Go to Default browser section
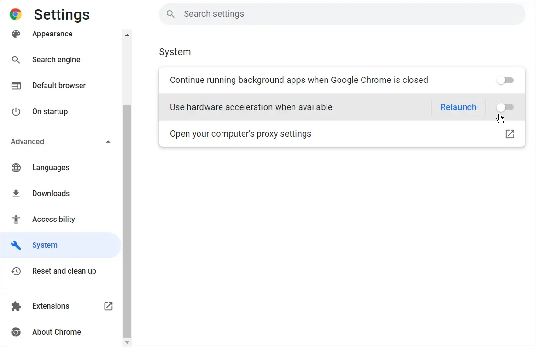The height and width of the screenshot is (347, 537). (x=61, y=86)
